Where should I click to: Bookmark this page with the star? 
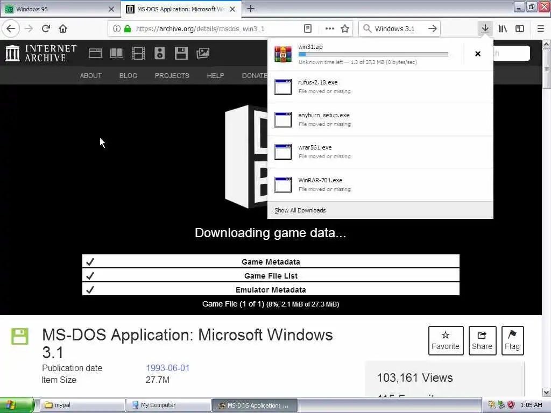tap(345, 29)
